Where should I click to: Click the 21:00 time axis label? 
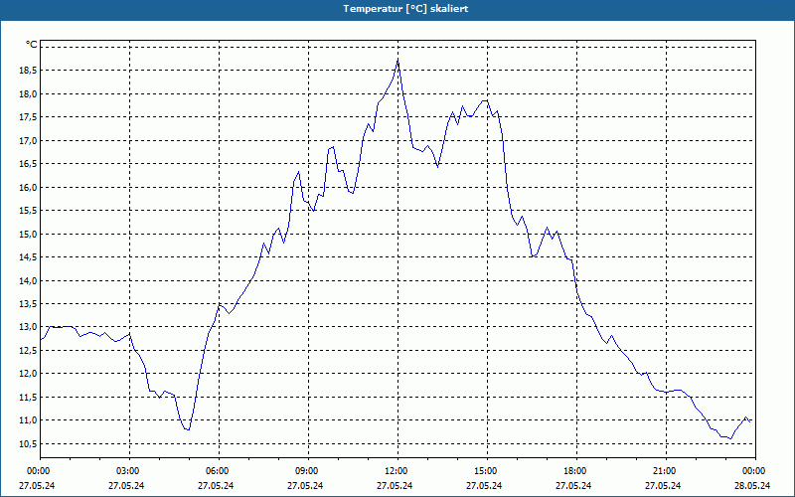666,471
